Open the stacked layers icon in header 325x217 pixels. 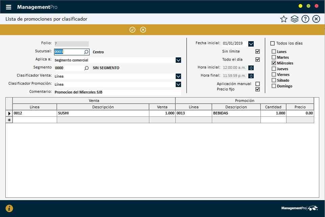(x=295, y=19)
